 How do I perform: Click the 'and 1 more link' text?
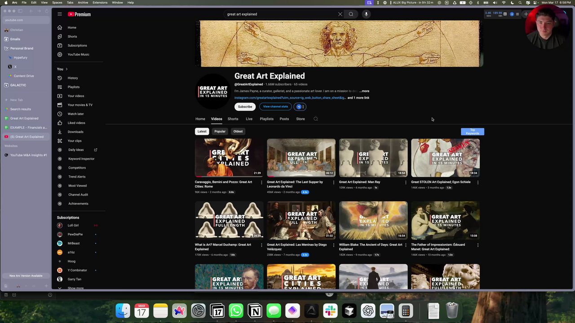[358, 98]
